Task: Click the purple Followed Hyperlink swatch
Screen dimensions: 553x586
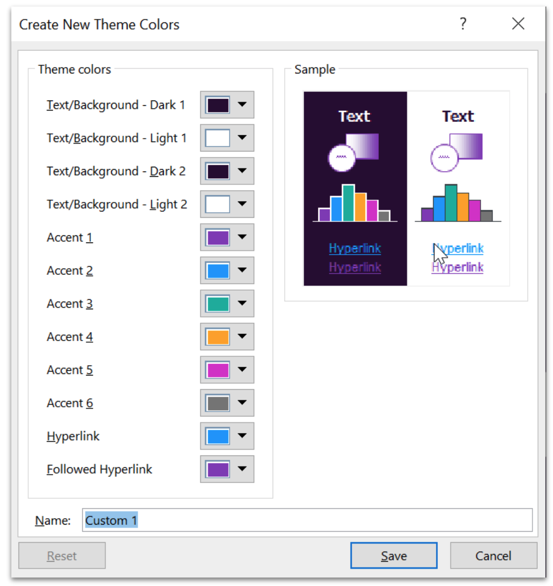Action: point(218,469)
